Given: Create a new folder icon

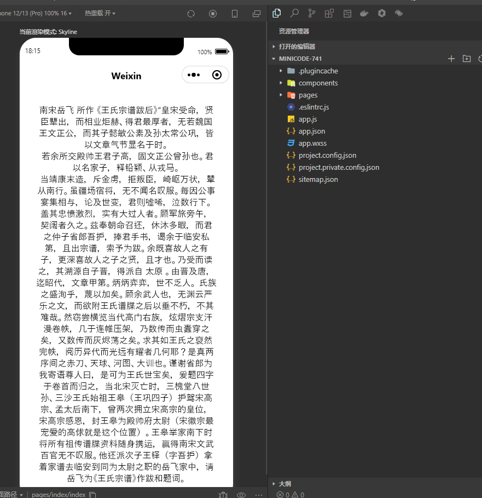Looking at the screenshot, I should pyautogui.click(x=467, y=59).
